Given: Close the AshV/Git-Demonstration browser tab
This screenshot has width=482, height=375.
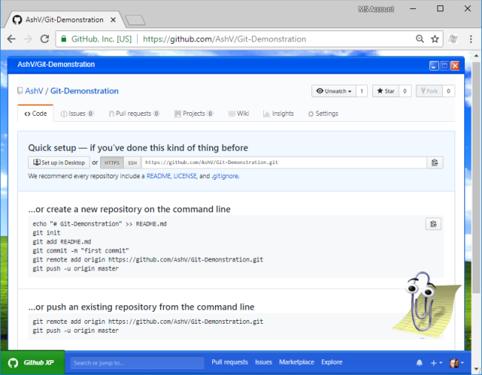Looking at the screenshot, I should 113,20.
